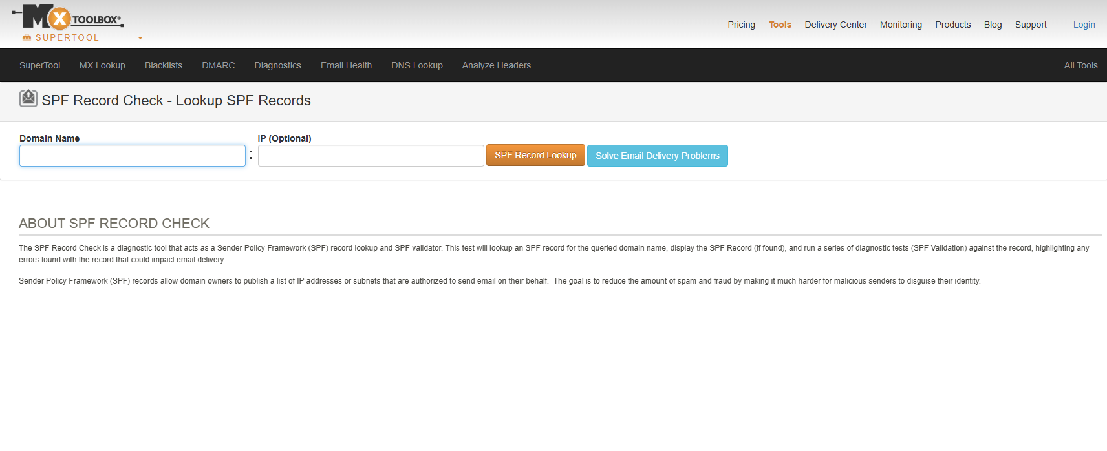This screenshot has height=451, width=1107.
Task: Go to Delivery Center
Action: click(x=835, y=25)
